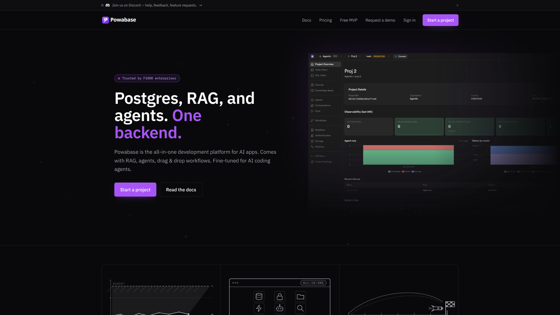Click the API Docs code brackets icon
560x315 pixels.
click(312, 156)
